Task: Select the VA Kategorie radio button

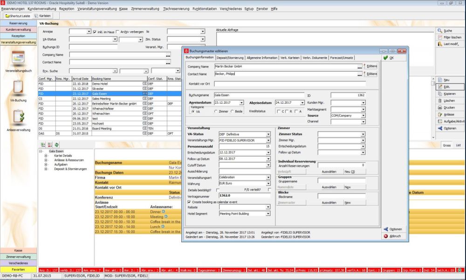Action: click(193, 112)
